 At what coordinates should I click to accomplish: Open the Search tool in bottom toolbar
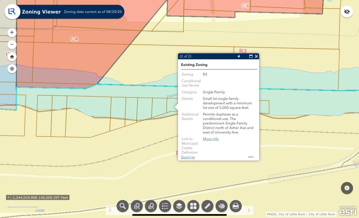click(x=123, y=206)
